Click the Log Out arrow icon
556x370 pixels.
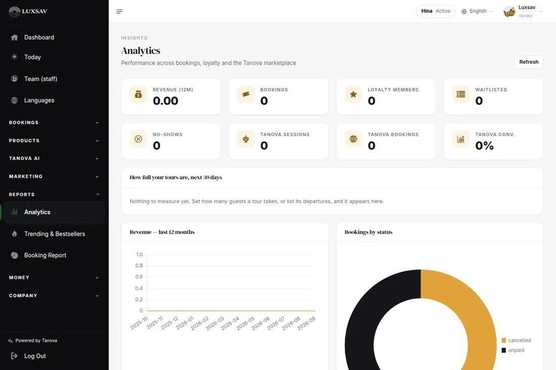(x=14, y=356)
